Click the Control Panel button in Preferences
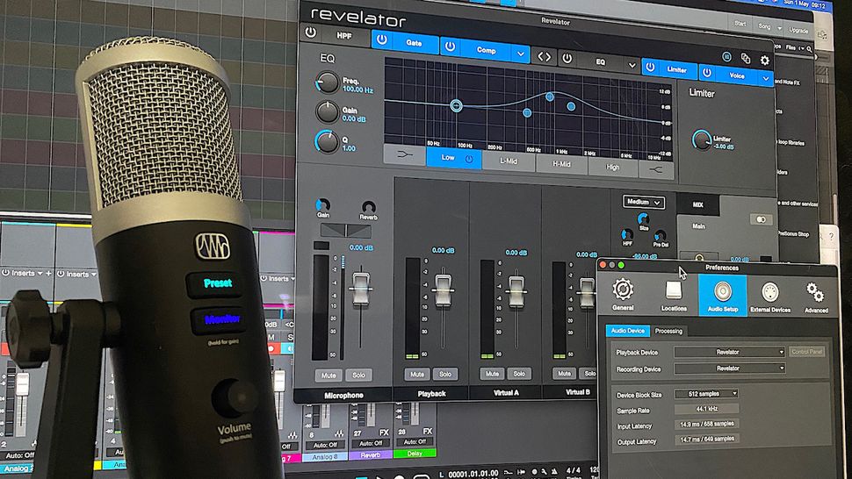Screen dimensions: 852x479 tap(807, 352)
